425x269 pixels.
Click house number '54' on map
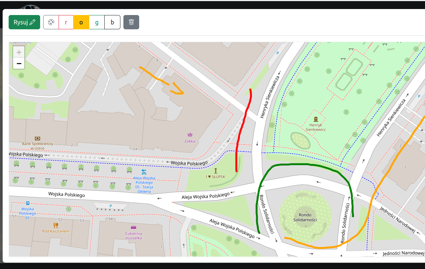[x=111, y=219]
